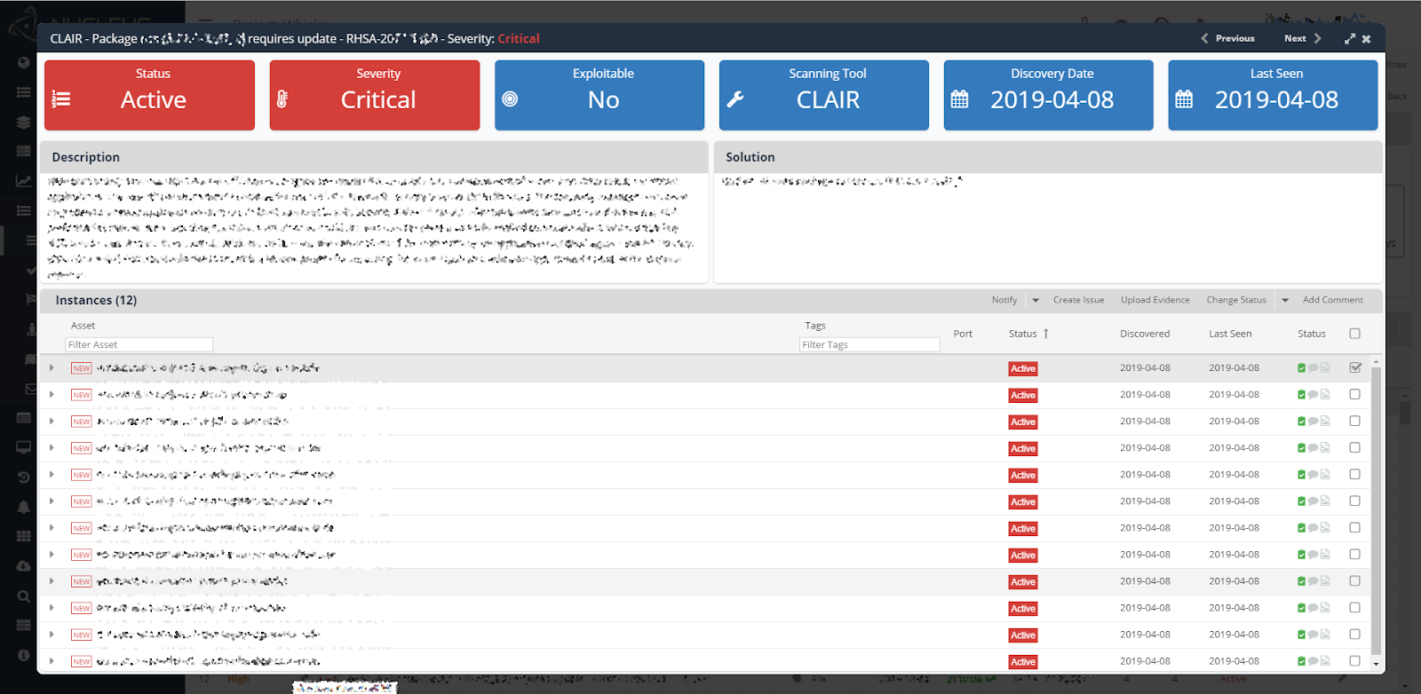Viewport: 1421px width, 694px height.
Task: Open the magnifier search icon in background sidebar
Action: [x=24, y=596]
